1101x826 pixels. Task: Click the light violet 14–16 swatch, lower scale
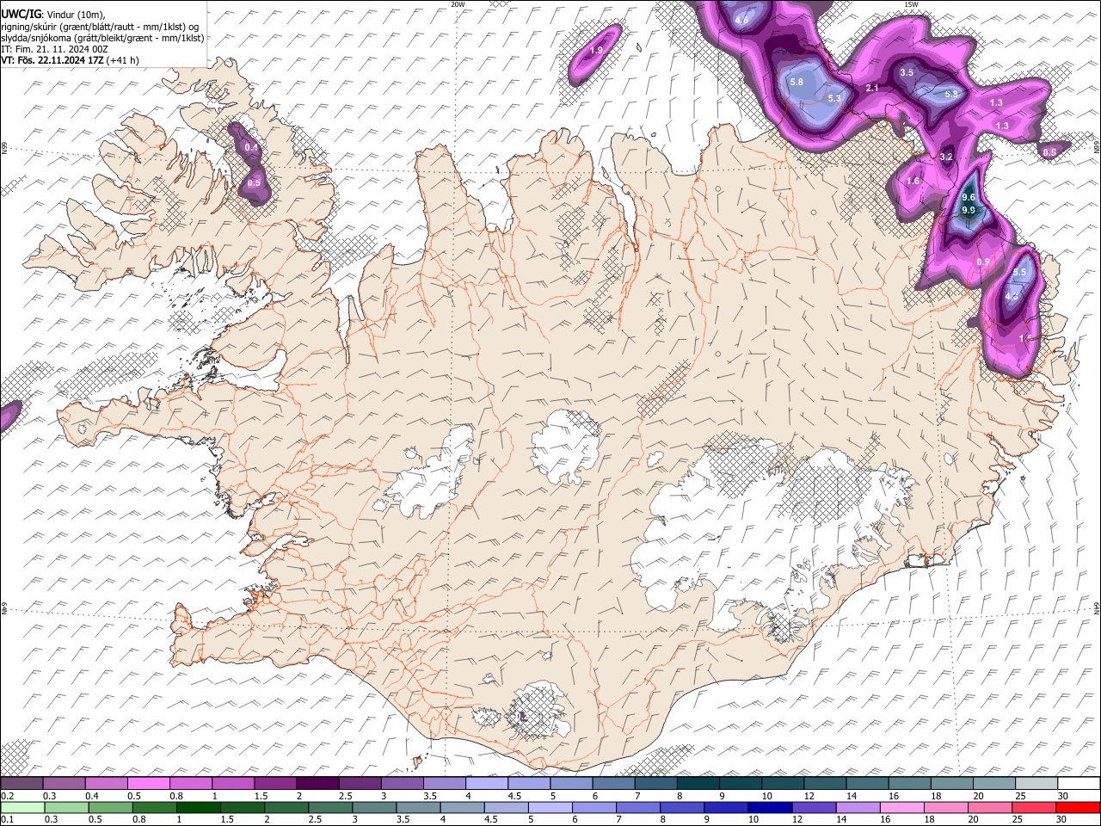(857, 807)
